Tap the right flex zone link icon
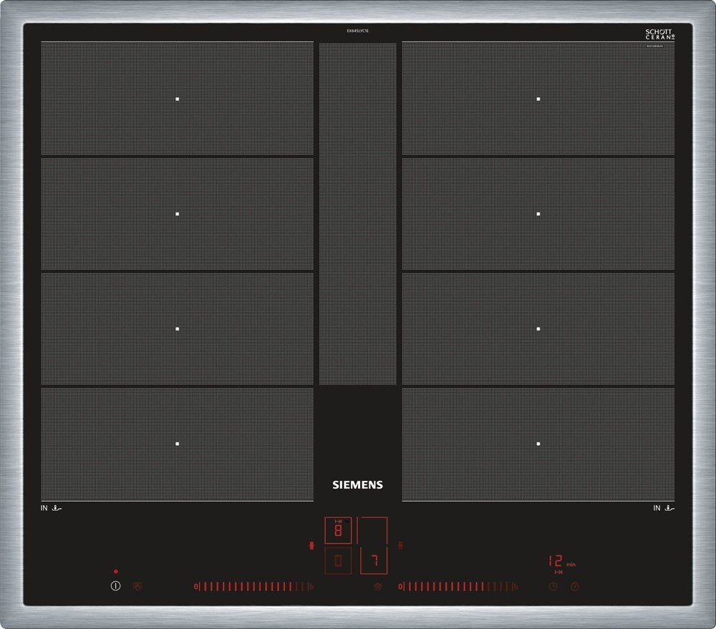This screenshot has width=716, height=629. [402, 545]
